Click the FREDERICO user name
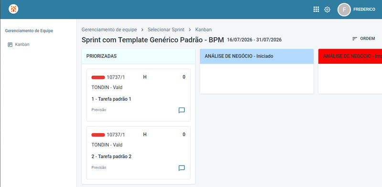Screen dimensions: 382x187 click(x=364, y=10)
